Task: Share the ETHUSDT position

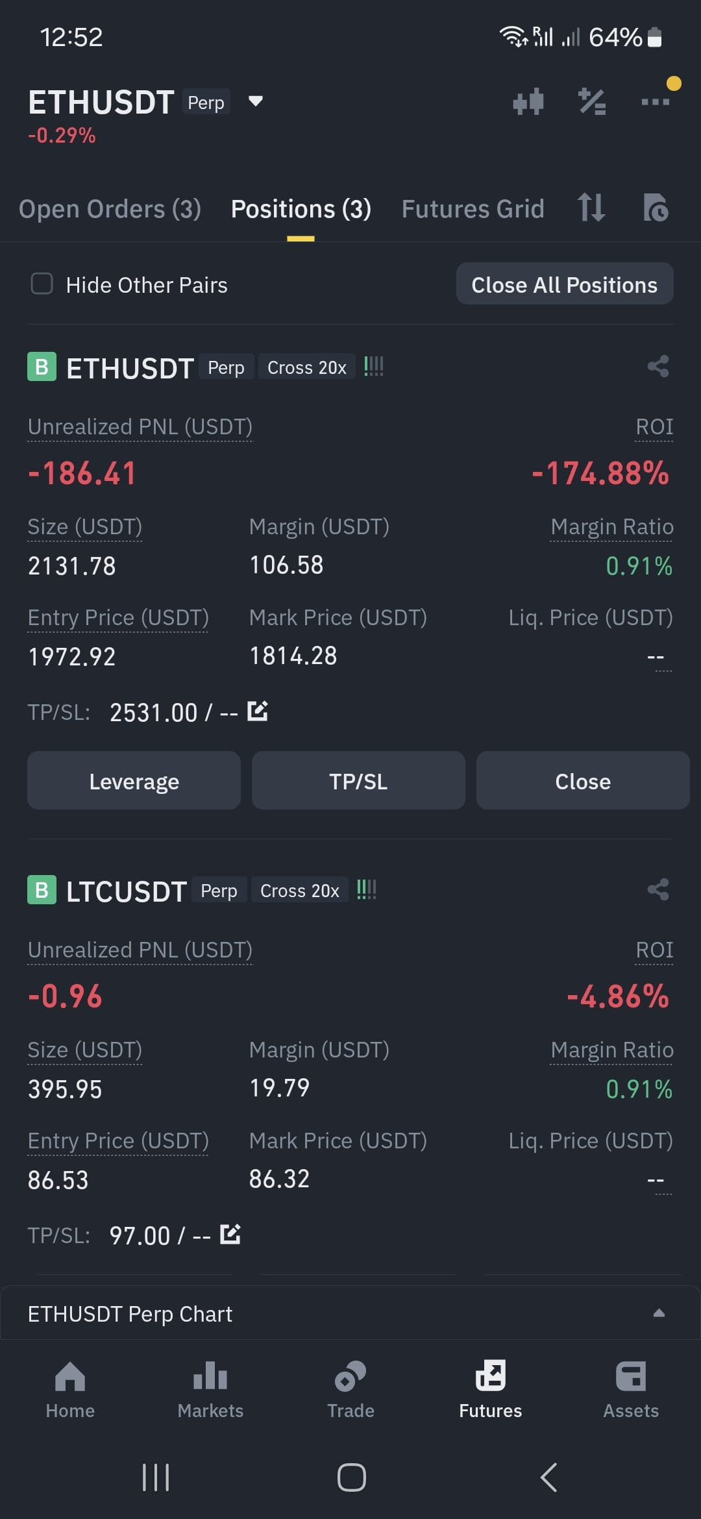Action: pos(658,366)
